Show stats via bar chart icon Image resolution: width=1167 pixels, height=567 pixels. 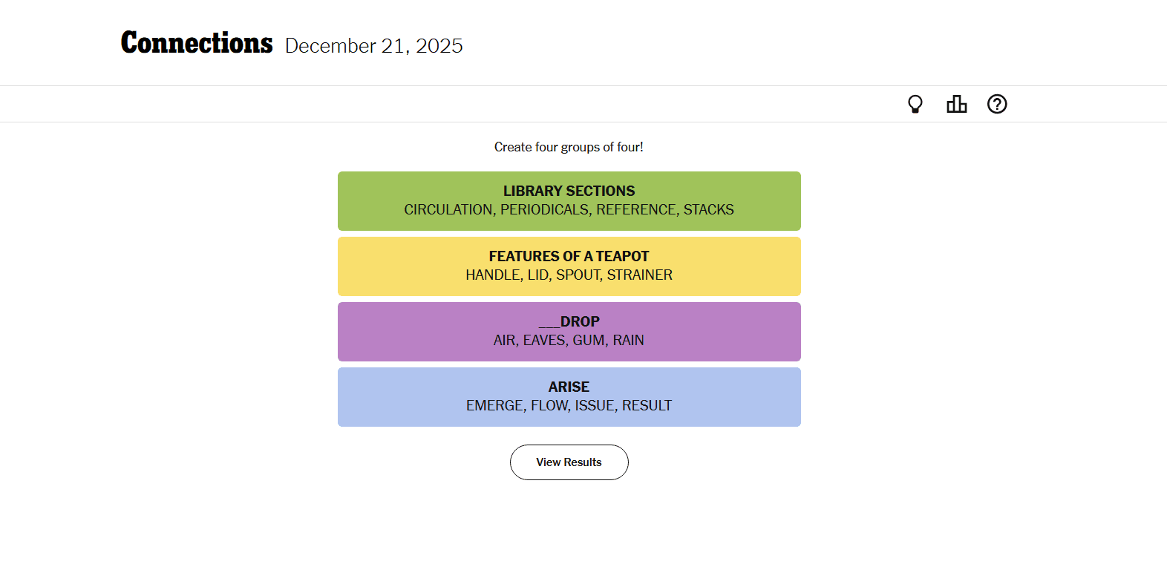pos(956,104)
